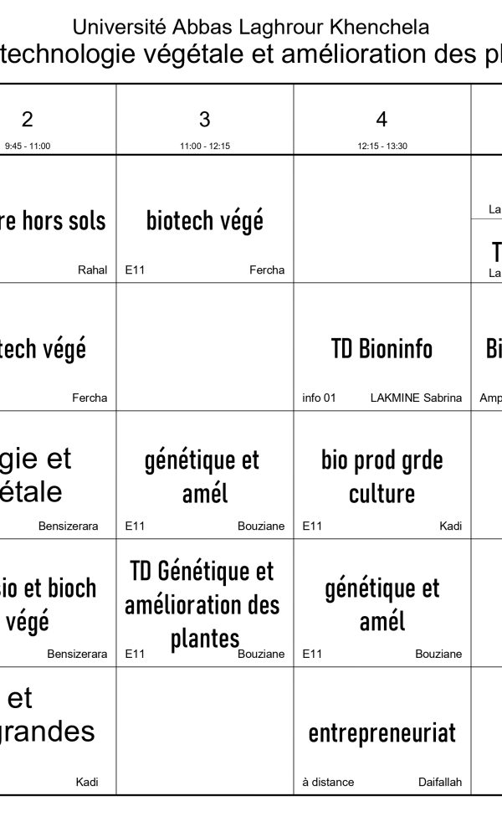Screen dimensions: 502x837
Task: Select the period 3 column header
Action: tap(205, 119)
